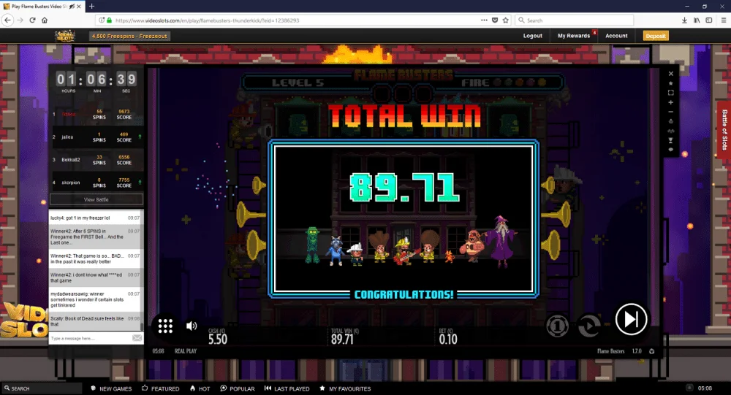The width and height of the screenshot is (731, 395).
Task: Close the Play Flame Busters tab
Action: point(79,7)
